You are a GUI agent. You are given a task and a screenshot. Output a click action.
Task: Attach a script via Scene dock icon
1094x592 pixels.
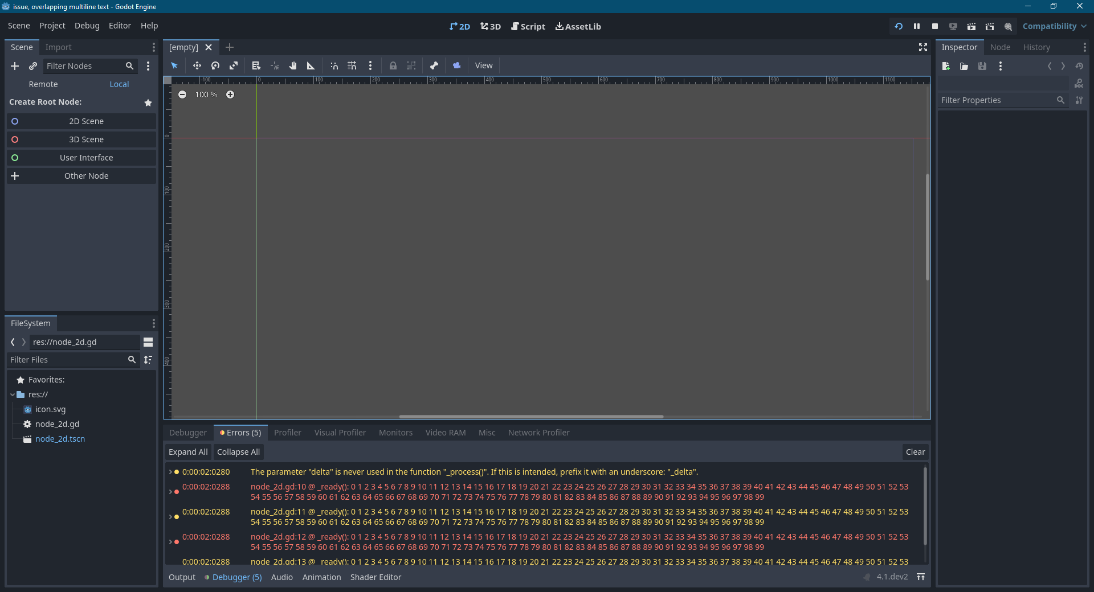click(32, 66)
